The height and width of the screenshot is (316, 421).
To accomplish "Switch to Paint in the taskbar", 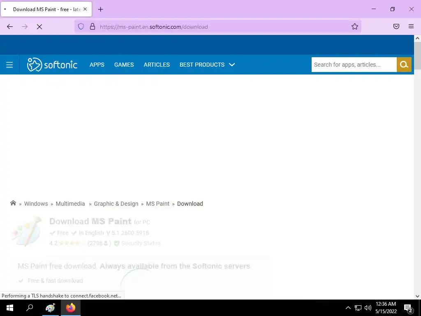I will (50, 308).
